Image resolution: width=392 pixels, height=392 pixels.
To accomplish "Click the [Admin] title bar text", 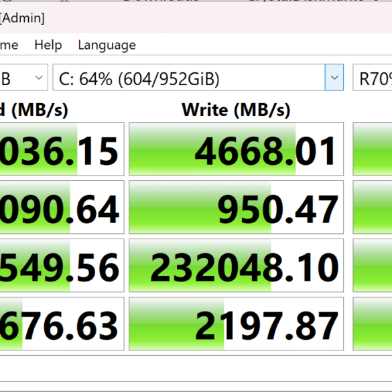I will click(22, 18).
